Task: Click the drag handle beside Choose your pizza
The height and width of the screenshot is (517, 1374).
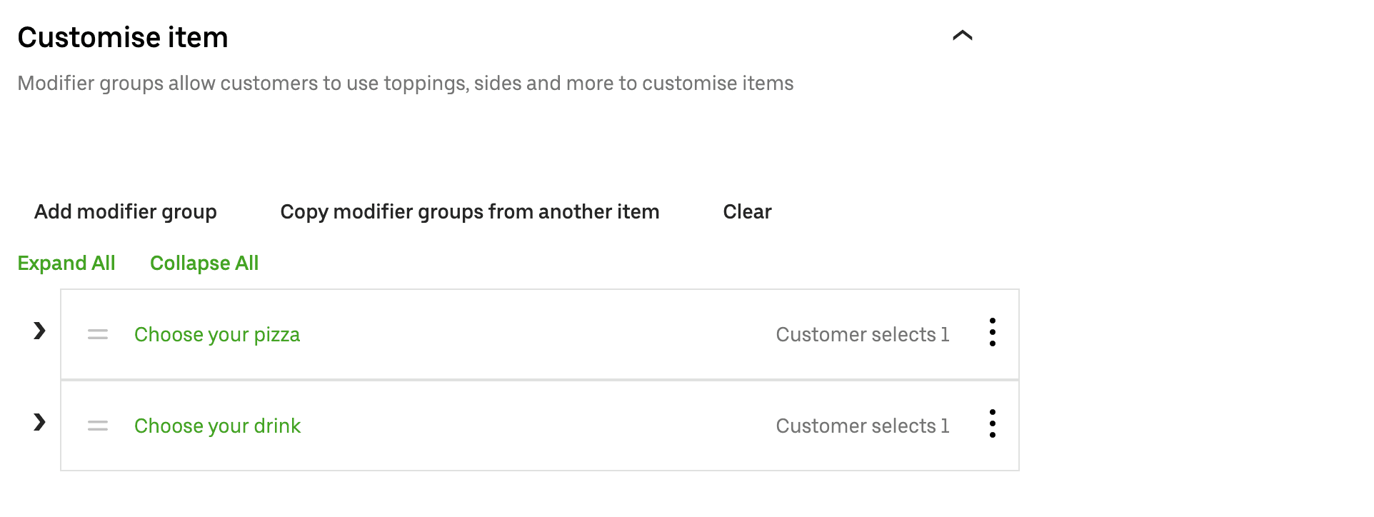Action: pos(98,333)
